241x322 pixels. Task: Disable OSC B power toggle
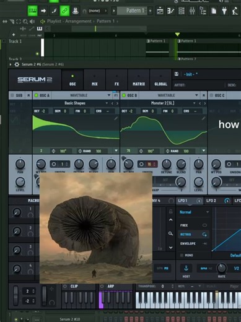coord(124,95)
